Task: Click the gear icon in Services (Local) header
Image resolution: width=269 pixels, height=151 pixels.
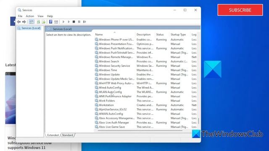Action: 49,29
